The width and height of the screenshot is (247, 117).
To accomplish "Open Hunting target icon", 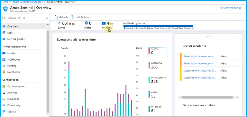I will tap(4, 66).
